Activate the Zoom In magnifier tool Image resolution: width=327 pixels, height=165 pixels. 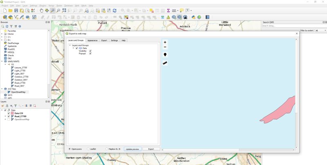click(53, 11)
